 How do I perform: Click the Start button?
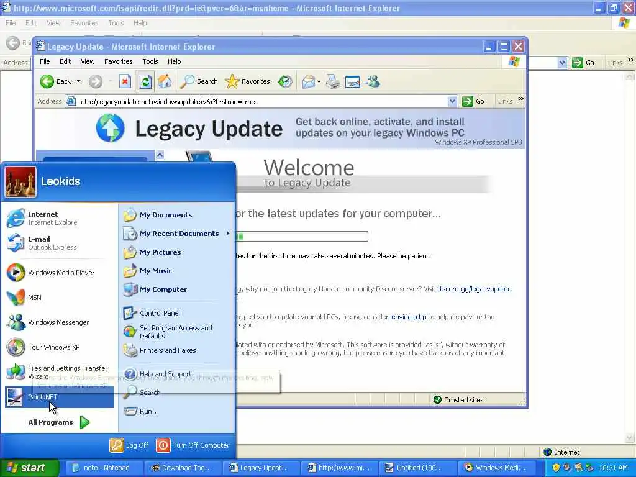click(x=29, y=468)
